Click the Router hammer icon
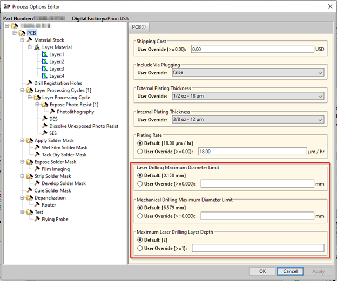The width and height of the screenshot is (337, 281). coord(37,204)
